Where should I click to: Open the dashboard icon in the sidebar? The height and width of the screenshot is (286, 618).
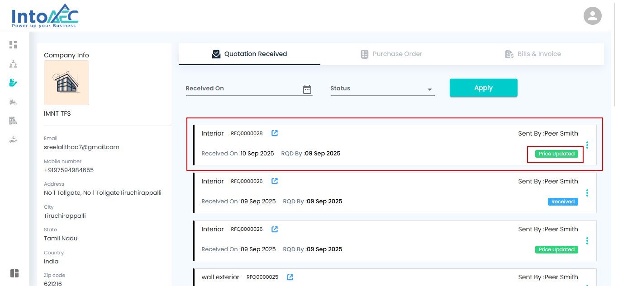coord(13,45)
